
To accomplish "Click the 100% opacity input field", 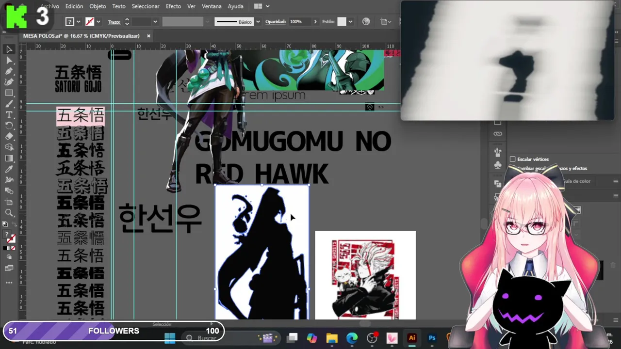I will click(300, 22).
